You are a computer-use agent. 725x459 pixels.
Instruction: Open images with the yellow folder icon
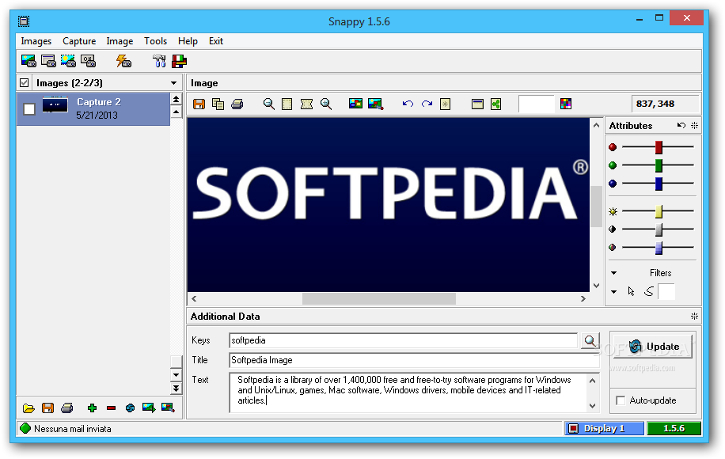[28, 408]
